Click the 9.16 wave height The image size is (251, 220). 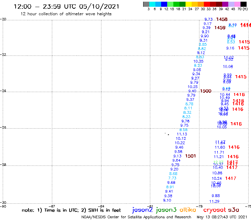coord(230,48)
